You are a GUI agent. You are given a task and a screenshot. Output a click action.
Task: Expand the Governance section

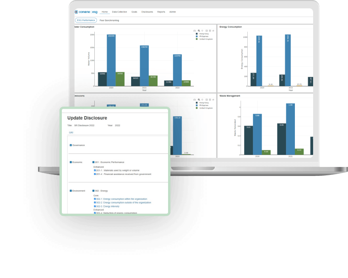(71, 145)
